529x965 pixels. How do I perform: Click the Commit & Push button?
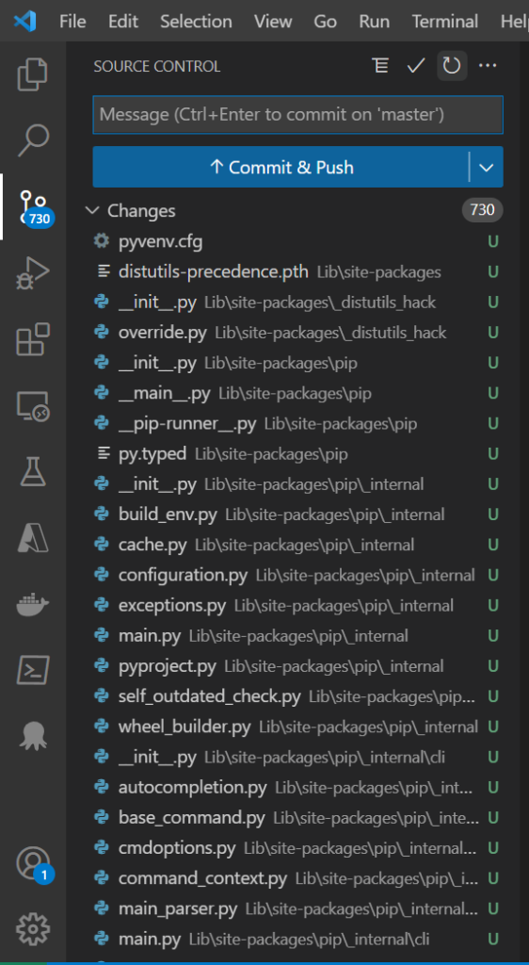point(281,168)
